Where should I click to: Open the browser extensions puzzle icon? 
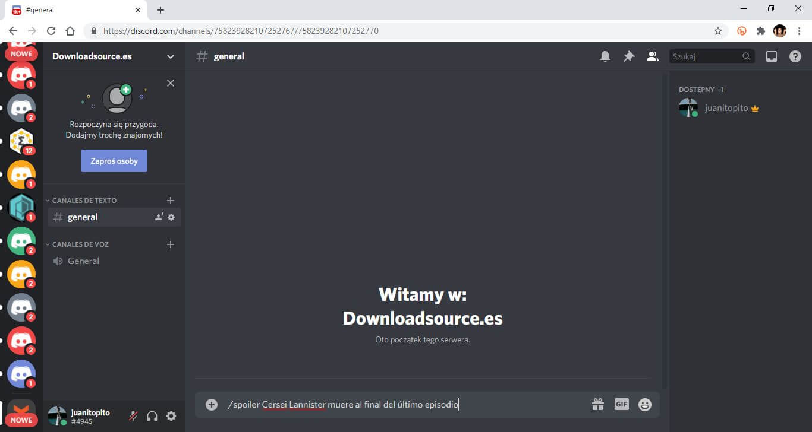[761, 31]
